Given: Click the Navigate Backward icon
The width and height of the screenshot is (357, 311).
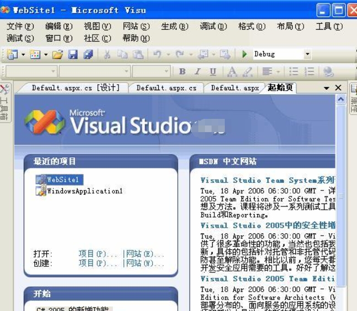Looking at the screenshot, I should click(x=203, y=54).
